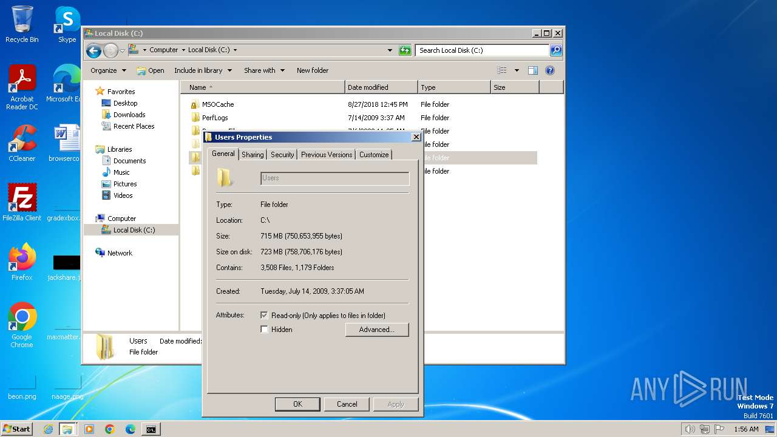This screenshot has height=437, width=777.
Task: Enable the Hidden attribute checkbox
Action: (264, 329)
